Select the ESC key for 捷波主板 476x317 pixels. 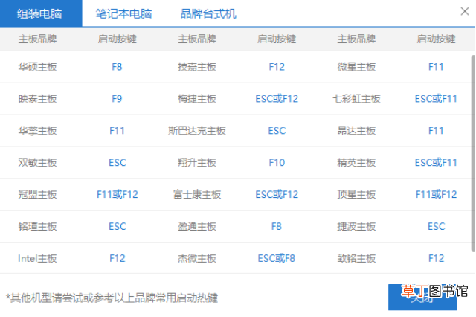point(436,226)
